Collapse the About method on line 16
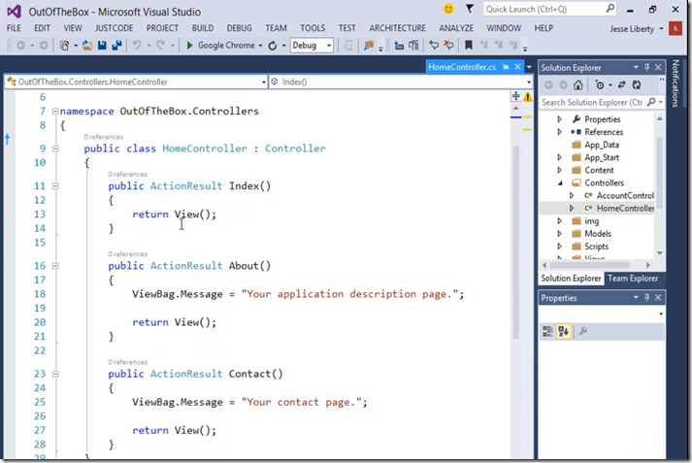Image resolution: width=692 pixels, height=463 pixels. (x=55, y=266)
